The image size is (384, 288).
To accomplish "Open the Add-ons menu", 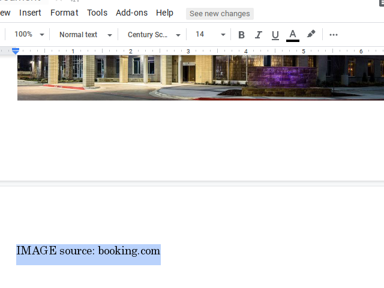I will [x=132, y=13].
